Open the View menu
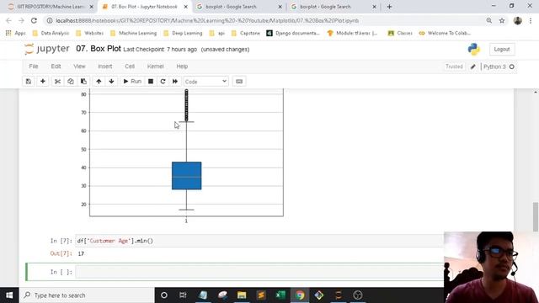The image size is (539, 303). coord(79,66)
